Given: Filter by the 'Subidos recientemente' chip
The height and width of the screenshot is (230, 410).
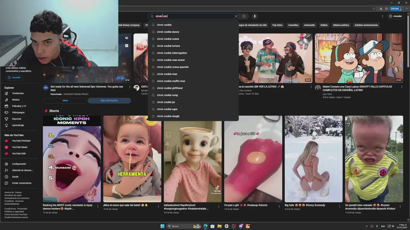Looking at the screenshot, I should 366,25.
